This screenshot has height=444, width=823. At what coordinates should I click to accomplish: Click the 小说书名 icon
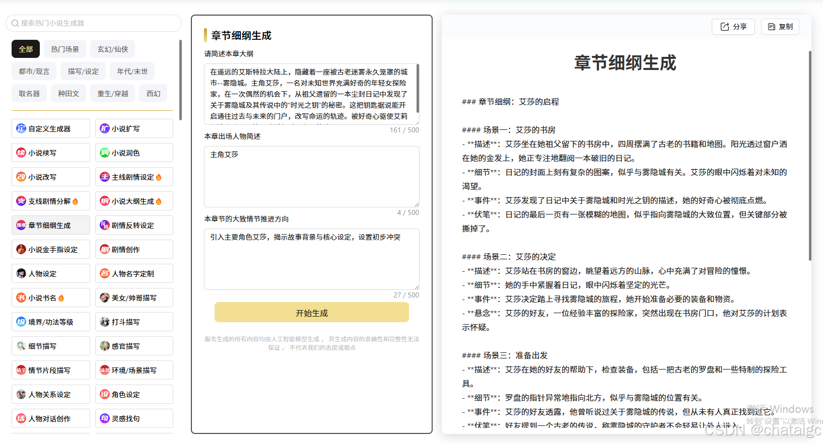[x=21, y=298]
